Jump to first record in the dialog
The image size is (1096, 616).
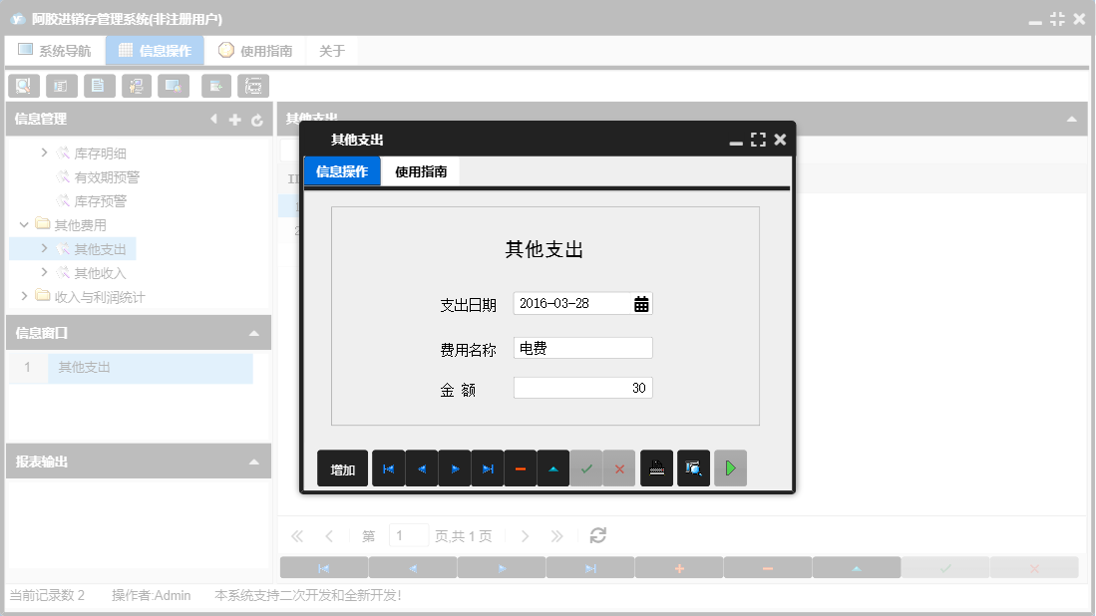click(x=388, y=467)
